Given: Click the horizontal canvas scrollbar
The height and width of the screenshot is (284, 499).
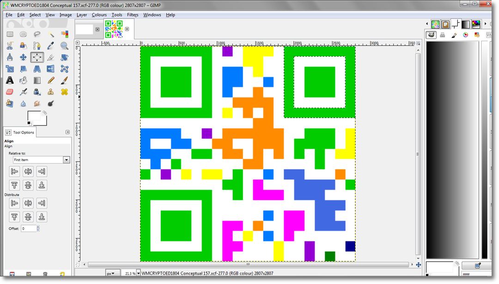Looking at the screenshot, I should click(x=248, y=264).
